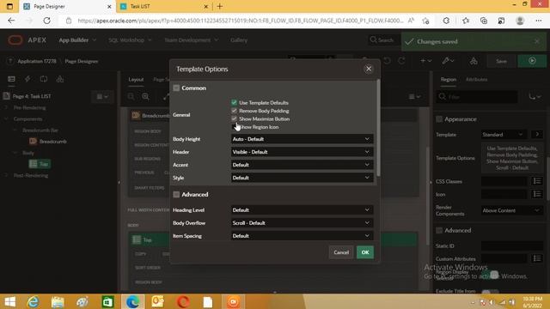Click the Save button
This screenshot has width=550, height=309.
pyautogui.click(x=501, y=61)
